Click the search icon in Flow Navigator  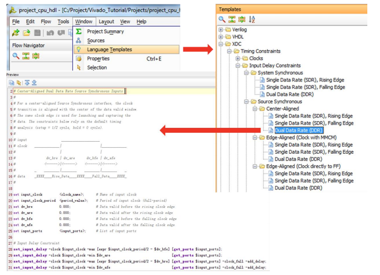(x=17, y=56)
